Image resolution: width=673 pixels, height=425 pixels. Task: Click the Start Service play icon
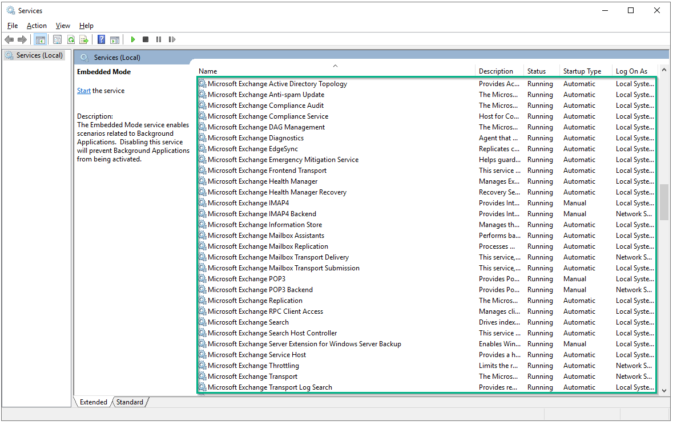pyautogui.click(x=133, y=39)
